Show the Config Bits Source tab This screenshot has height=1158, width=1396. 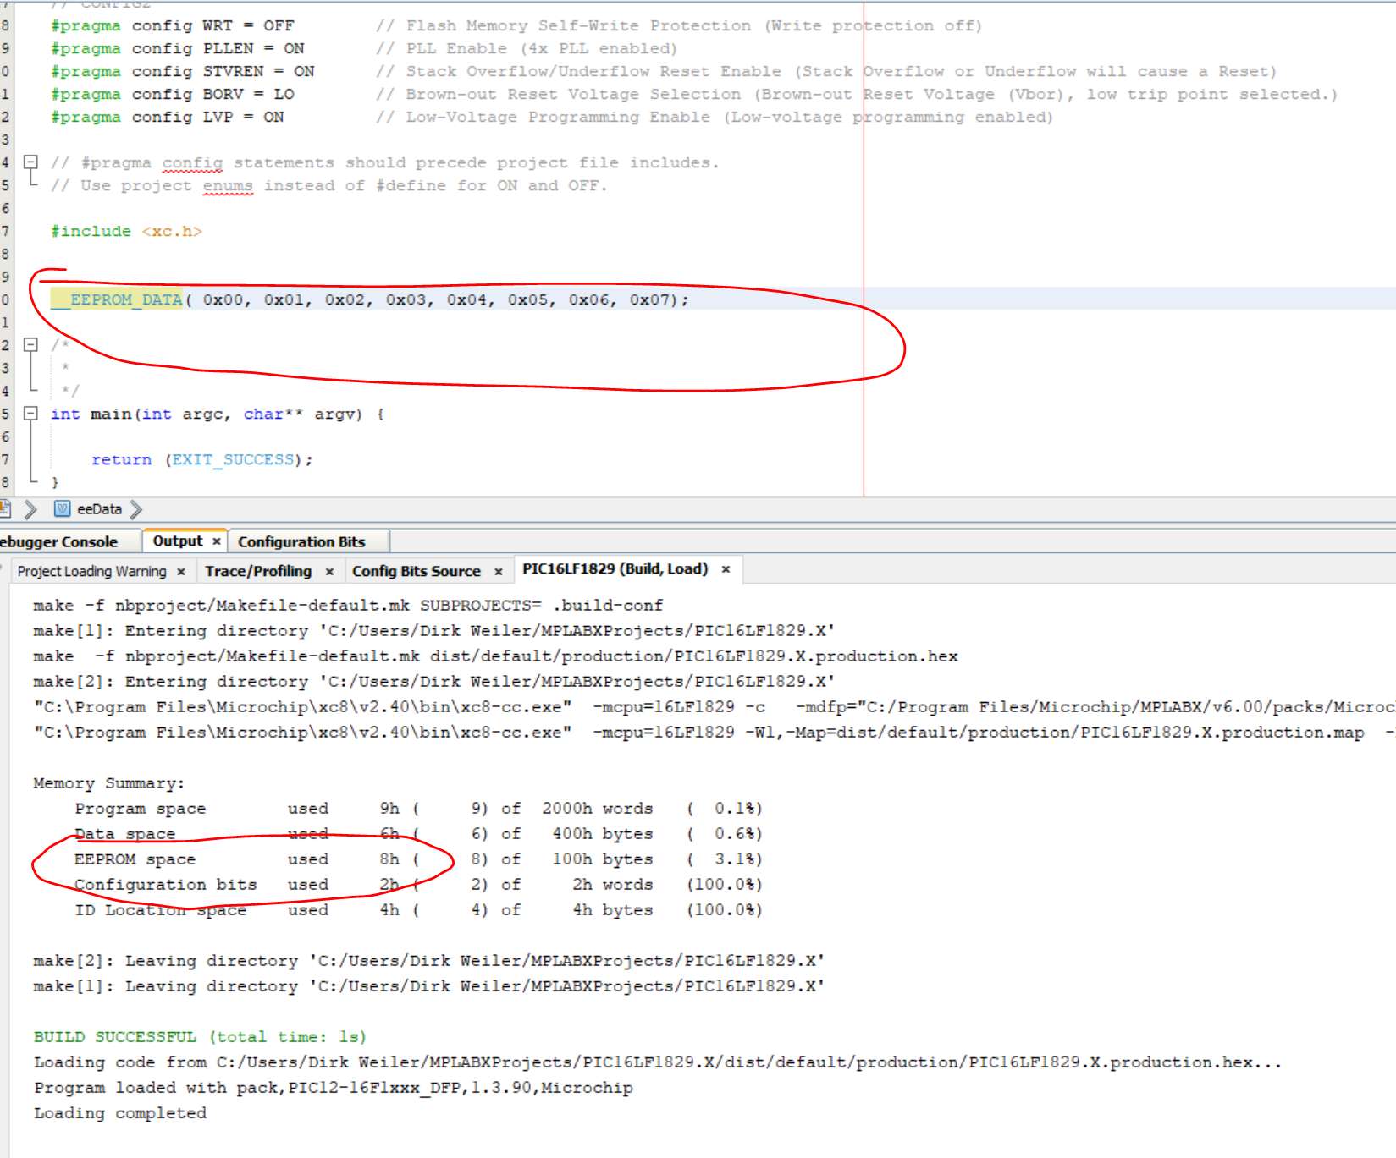coord(416,572)
